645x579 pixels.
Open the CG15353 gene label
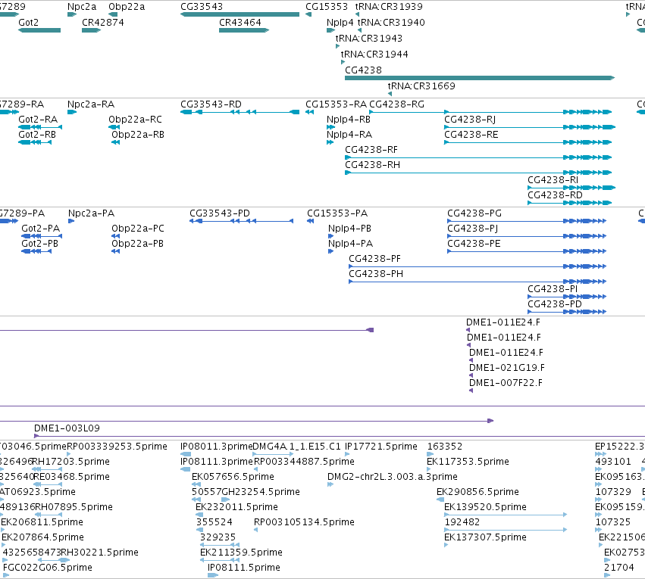pos(327,7)
